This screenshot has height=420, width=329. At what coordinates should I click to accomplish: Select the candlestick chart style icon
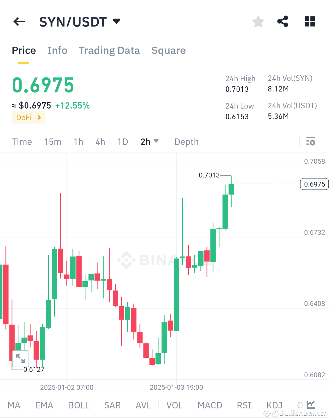point(310,405)
